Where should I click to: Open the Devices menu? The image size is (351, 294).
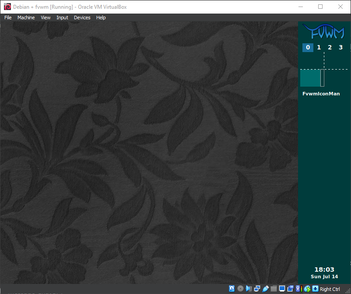[x=82, y=17]
